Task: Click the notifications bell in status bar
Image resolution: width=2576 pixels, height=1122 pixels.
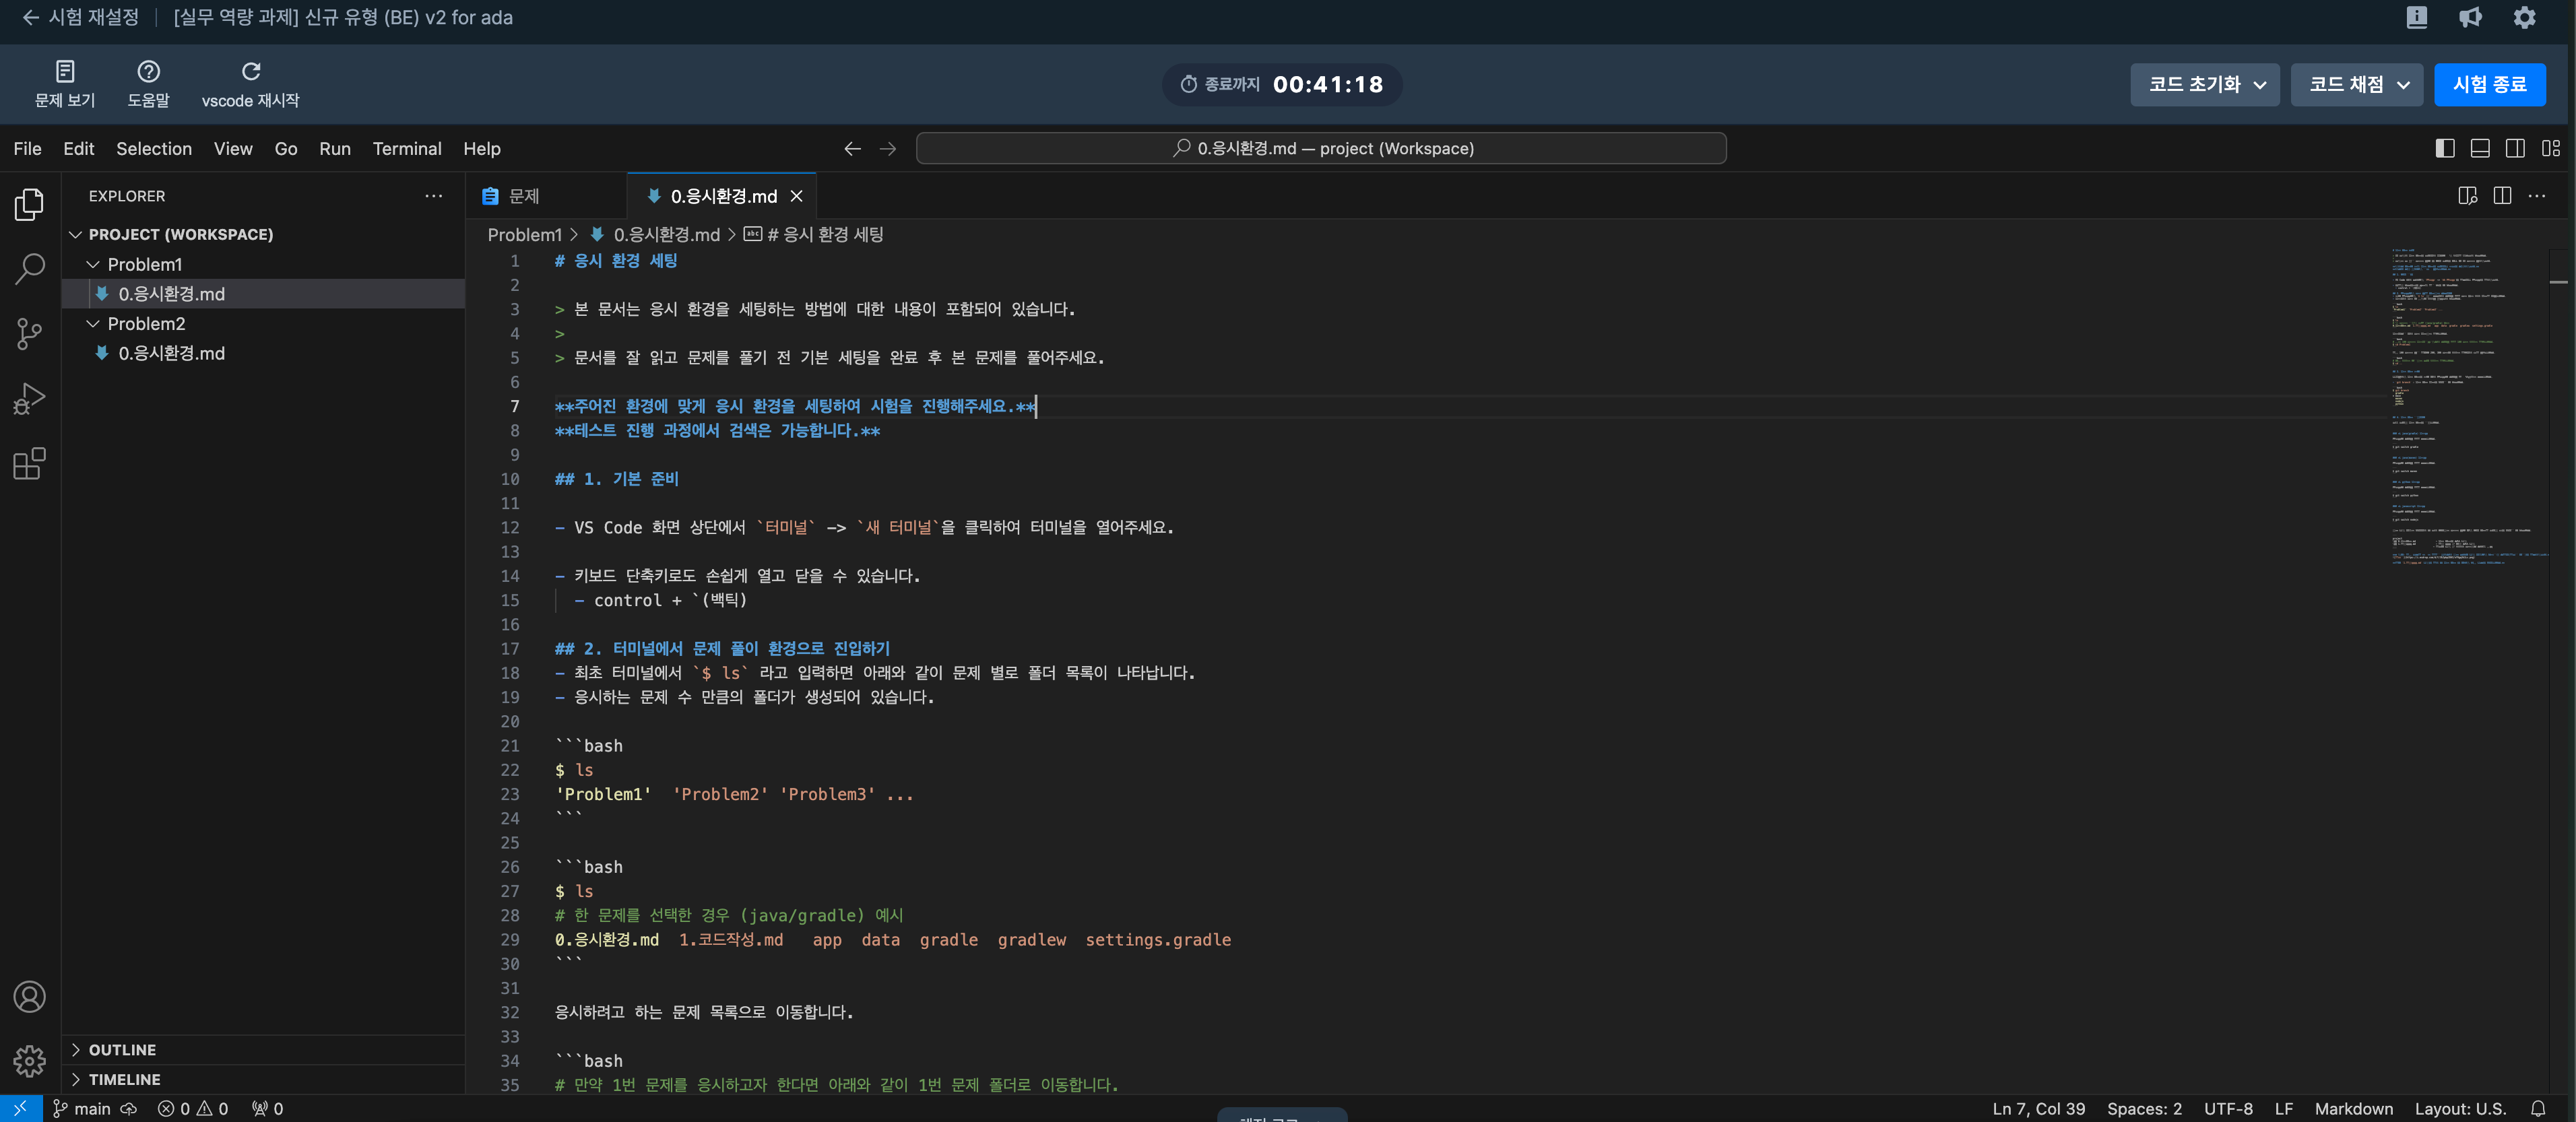Action: click(2538, 1108)
